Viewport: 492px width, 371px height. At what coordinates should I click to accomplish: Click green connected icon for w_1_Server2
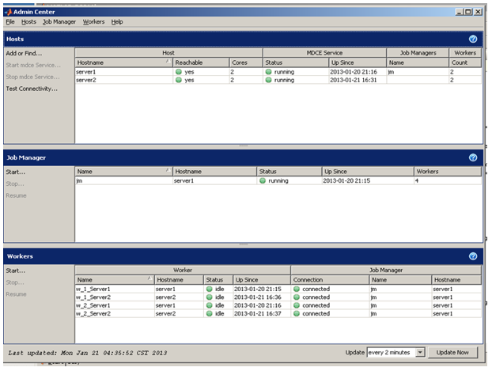297,297
